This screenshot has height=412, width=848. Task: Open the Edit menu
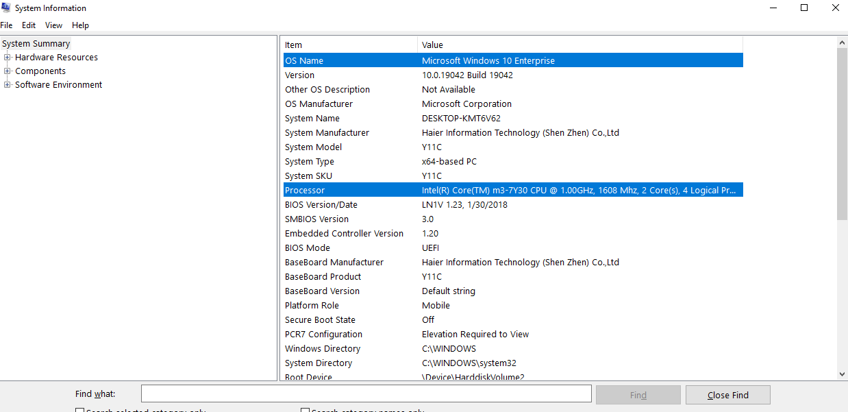[29, 25]
